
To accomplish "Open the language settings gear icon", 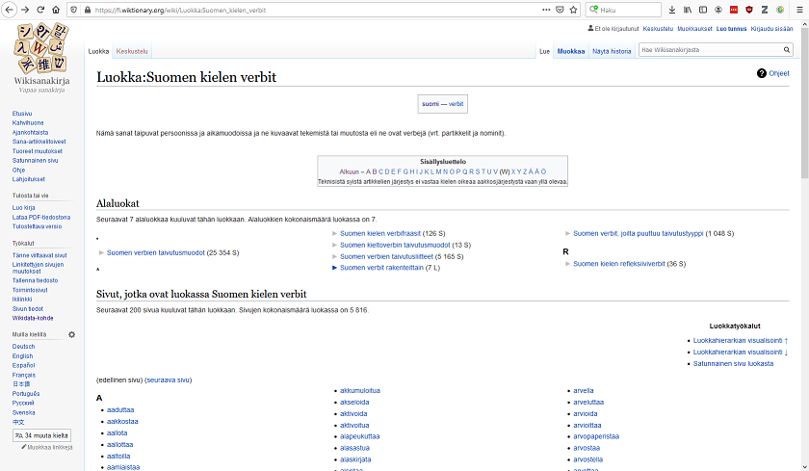I will 71,334.
